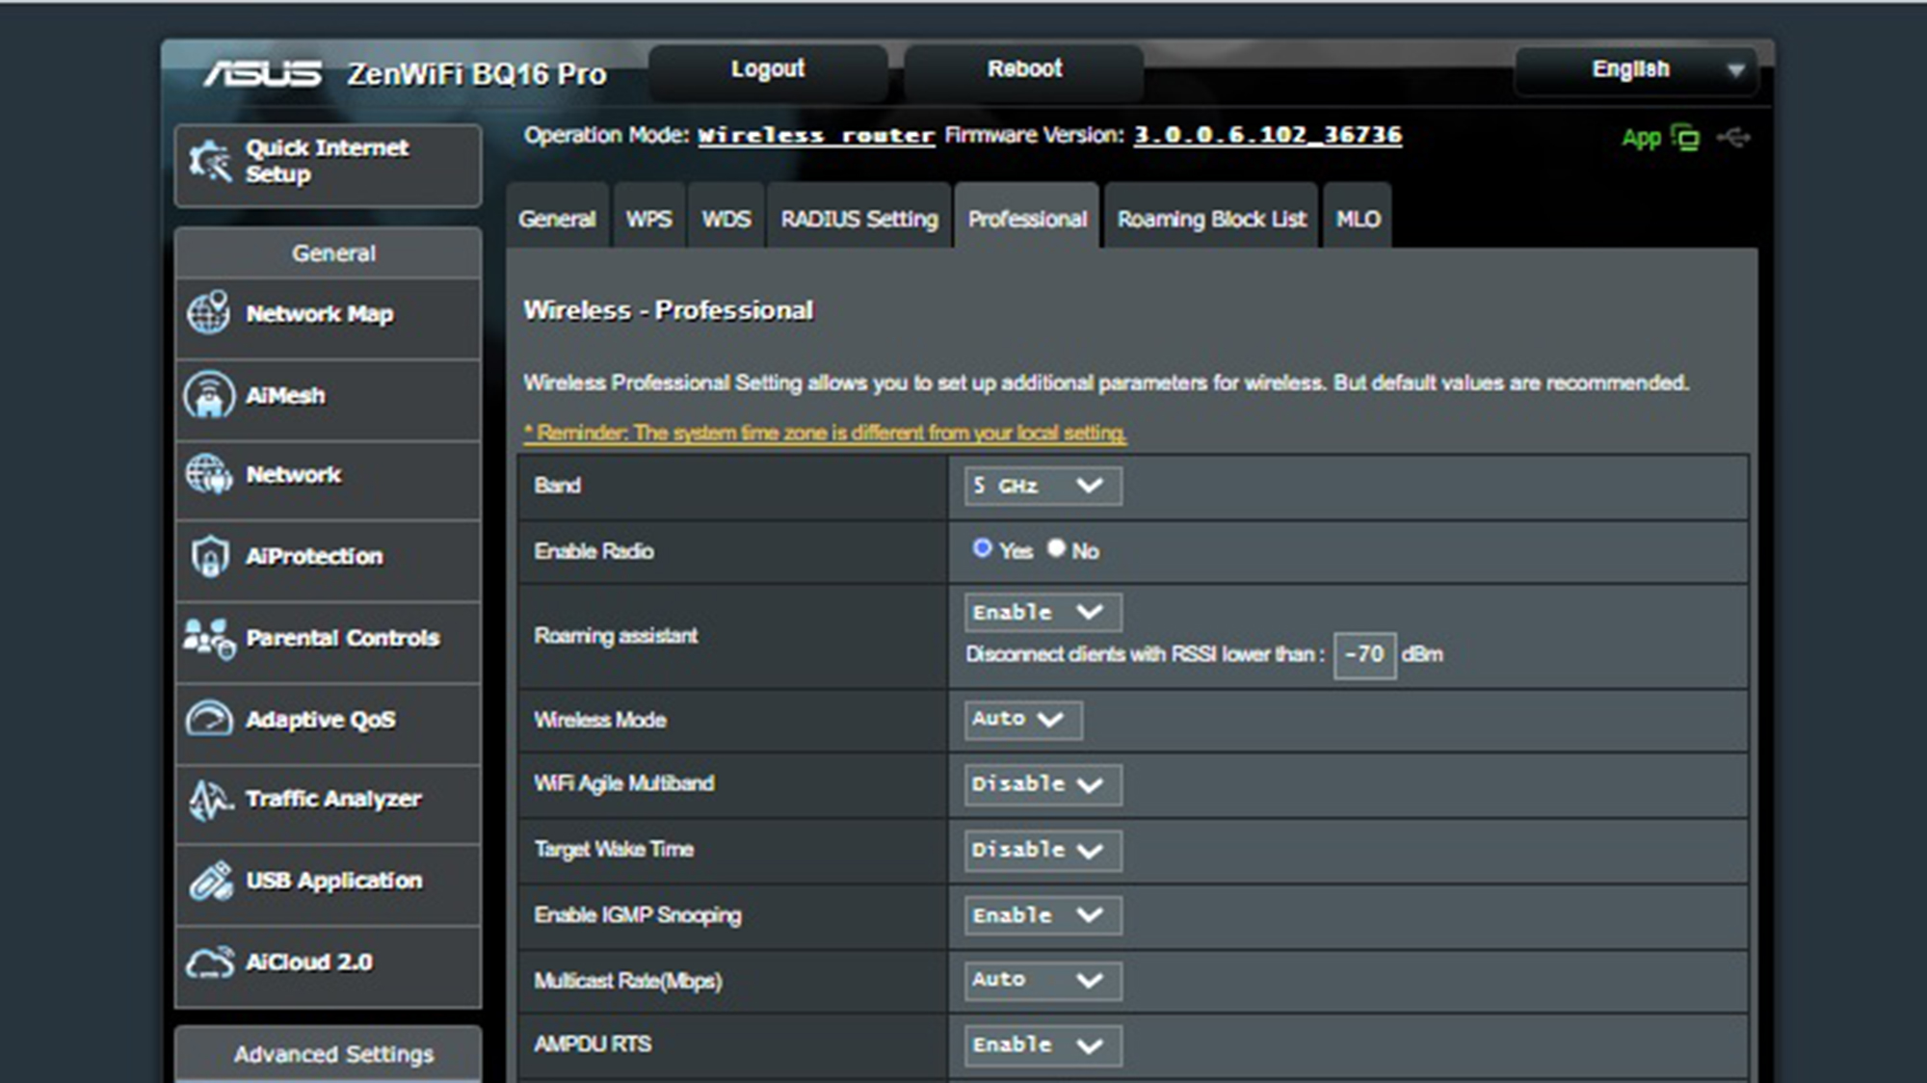1927x1083 pixels.
Task: Open the Roaming assistant Enable dropdown
Action: coord(1043,613)
